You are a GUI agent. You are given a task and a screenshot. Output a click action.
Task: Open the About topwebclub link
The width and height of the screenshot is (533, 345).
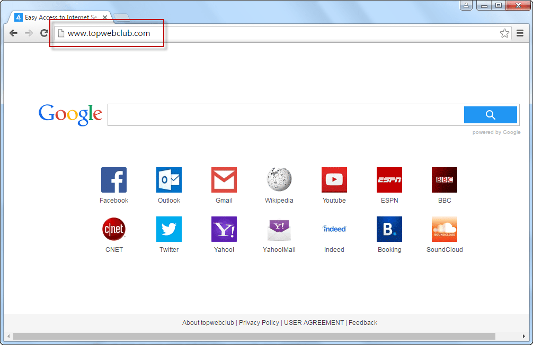pyautogui.click(x=208, y=323)
